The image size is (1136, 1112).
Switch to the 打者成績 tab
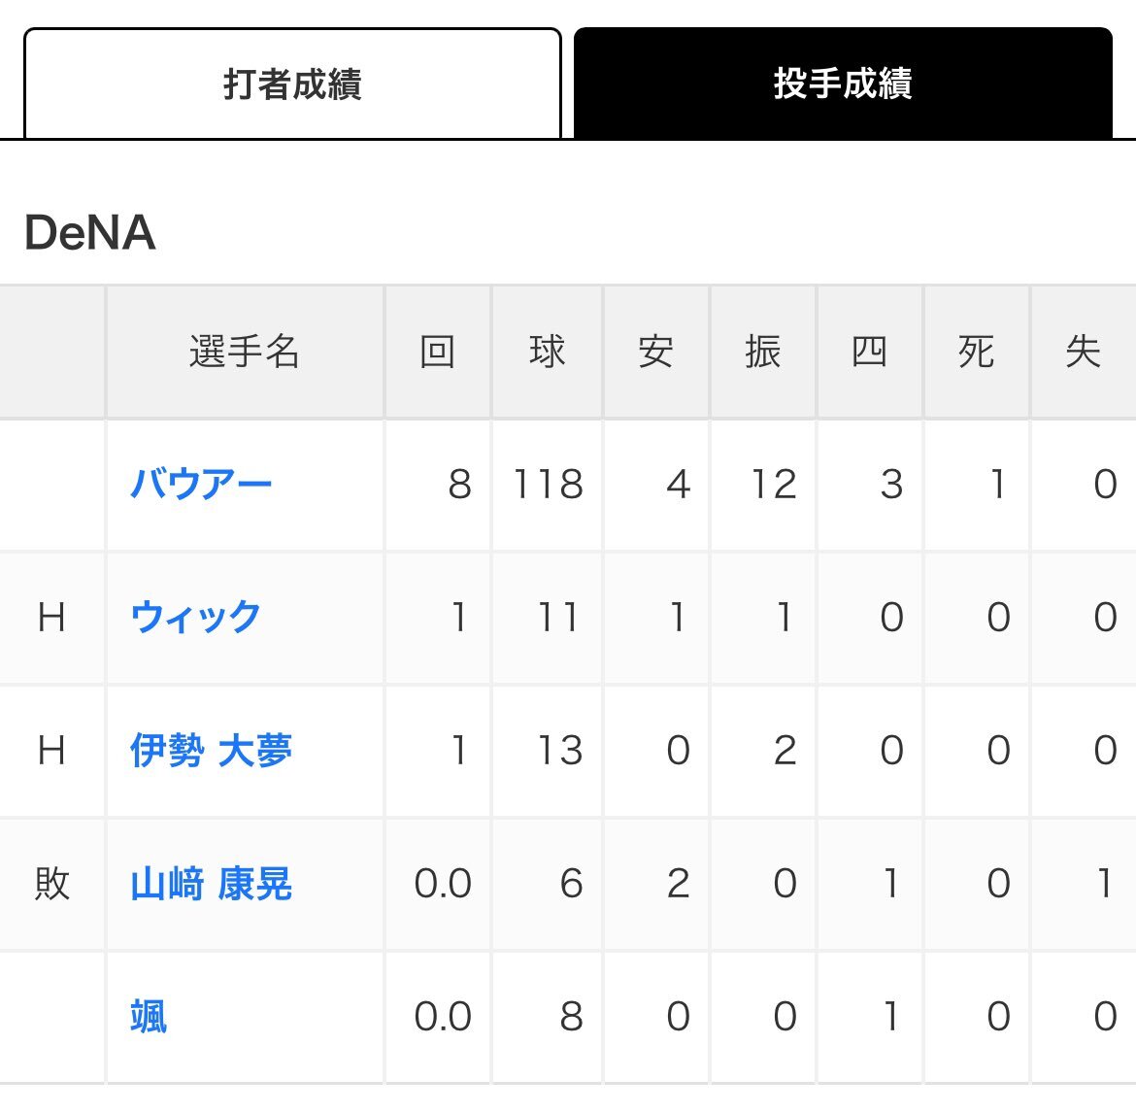point(292,84)
